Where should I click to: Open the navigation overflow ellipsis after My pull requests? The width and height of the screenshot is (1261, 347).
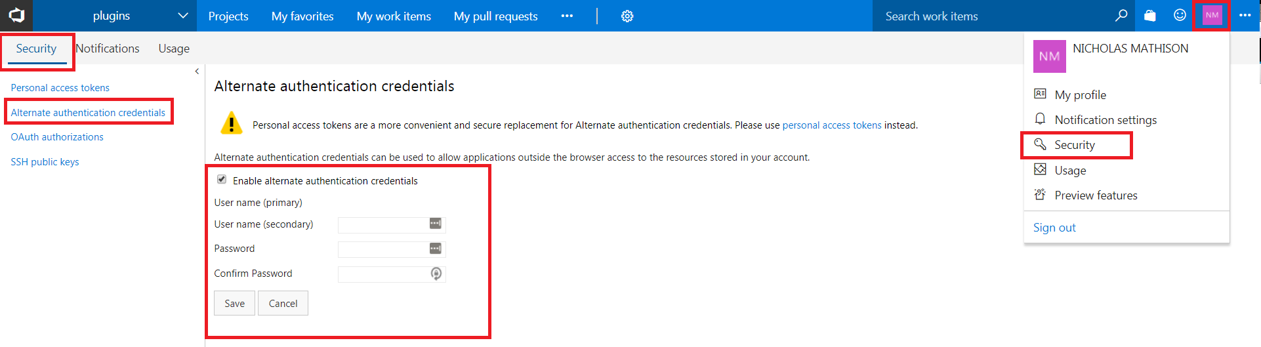click(567, 16)
